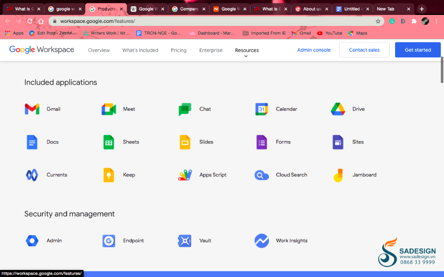The width and height of the screenshot is (444, 277).
Task: Click the Cloud Search icon
Action: click(261, 175)
